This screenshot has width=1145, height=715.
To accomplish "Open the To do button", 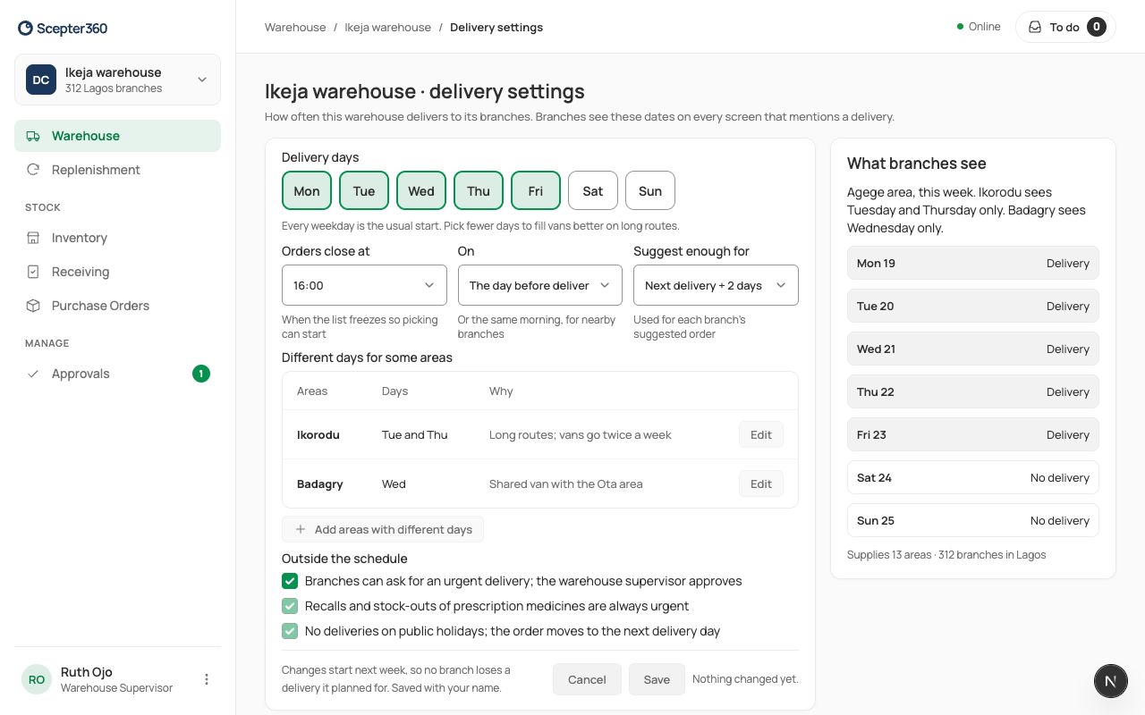I will tap(1065, 27).
